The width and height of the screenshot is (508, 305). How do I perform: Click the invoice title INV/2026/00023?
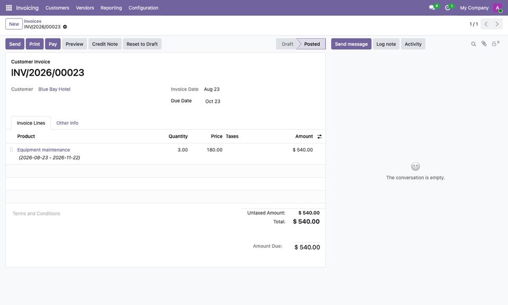click(48, 73)
